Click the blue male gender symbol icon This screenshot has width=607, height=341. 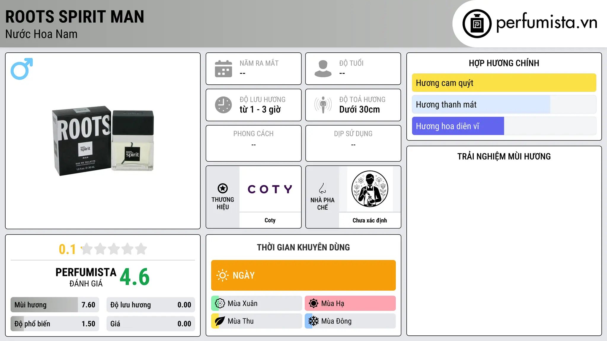pos(22,69)
